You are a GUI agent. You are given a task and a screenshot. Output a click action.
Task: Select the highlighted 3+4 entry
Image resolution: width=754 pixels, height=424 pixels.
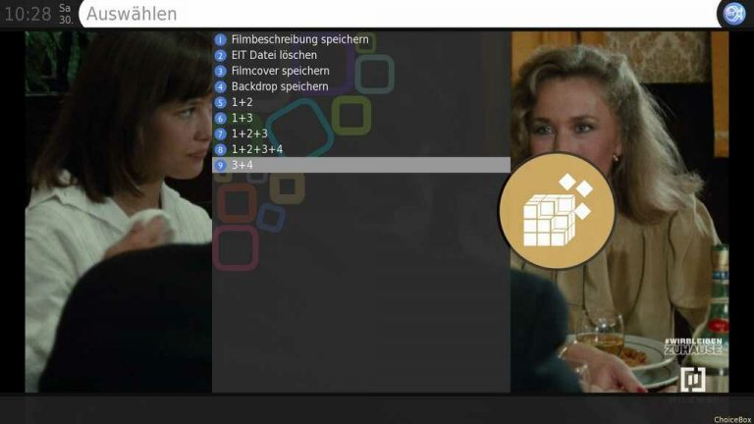(x=361, y=165)
